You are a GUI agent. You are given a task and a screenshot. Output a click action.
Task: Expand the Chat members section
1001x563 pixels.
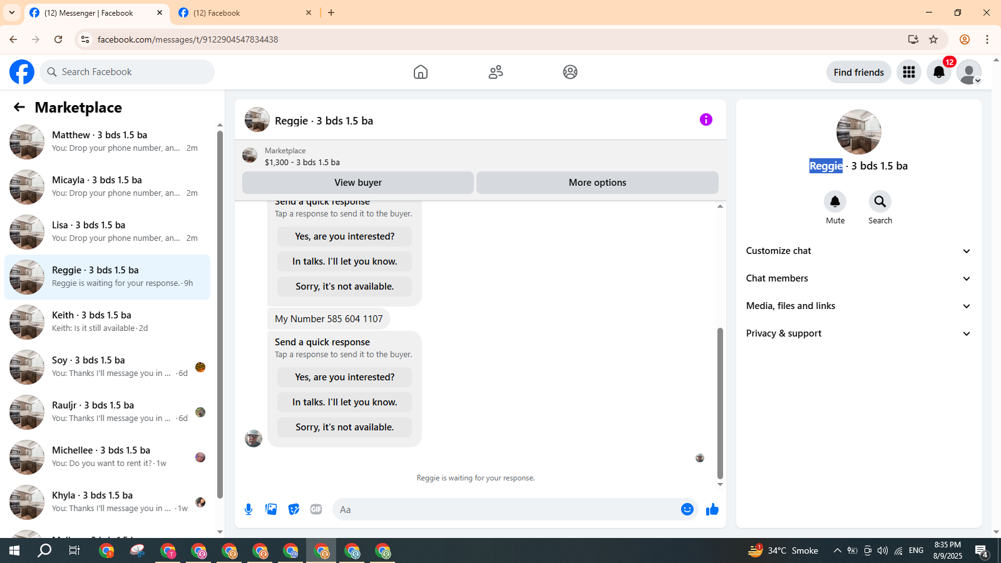coord(858,278)
